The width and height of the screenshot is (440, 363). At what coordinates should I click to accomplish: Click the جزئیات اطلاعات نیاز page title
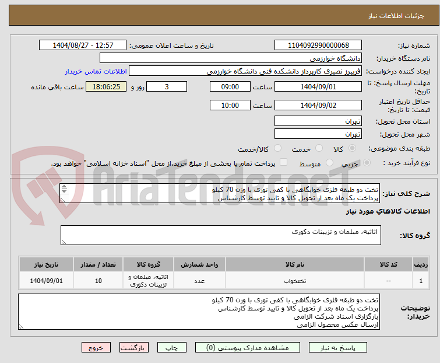click(x=396, y=16)
